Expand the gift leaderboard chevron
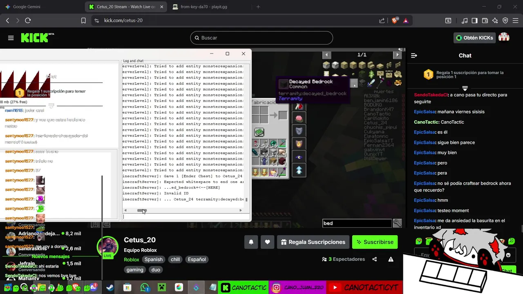523x294 pixels. point(465,88)
